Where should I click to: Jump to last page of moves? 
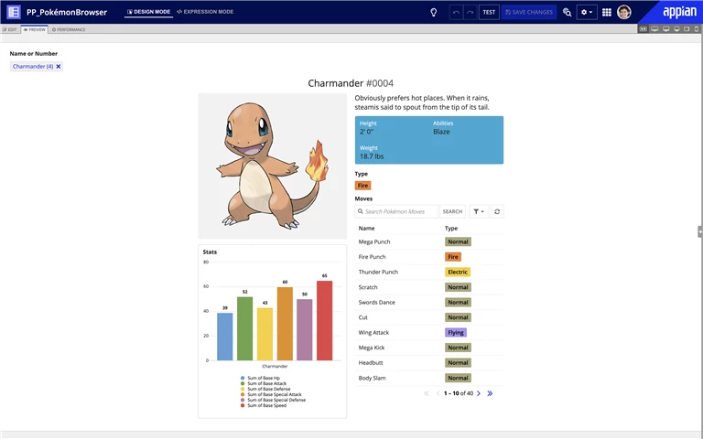coord(490,393)
